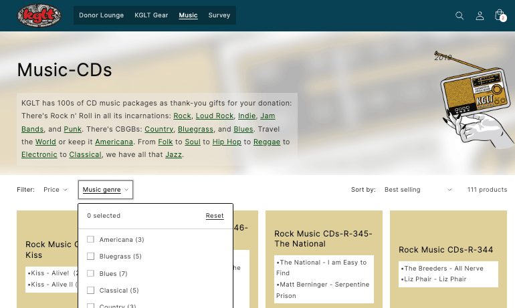This screenshot has width=515, height=308.
Task: Follow the Loud Rock genre link
Action: [215, 116]
